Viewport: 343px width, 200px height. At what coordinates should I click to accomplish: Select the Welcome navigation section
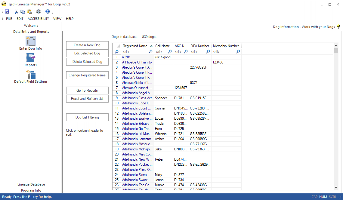[x=31, y=26]
